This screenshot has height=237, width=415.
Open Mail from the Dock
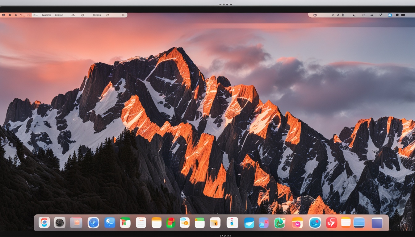click(249, 223)
